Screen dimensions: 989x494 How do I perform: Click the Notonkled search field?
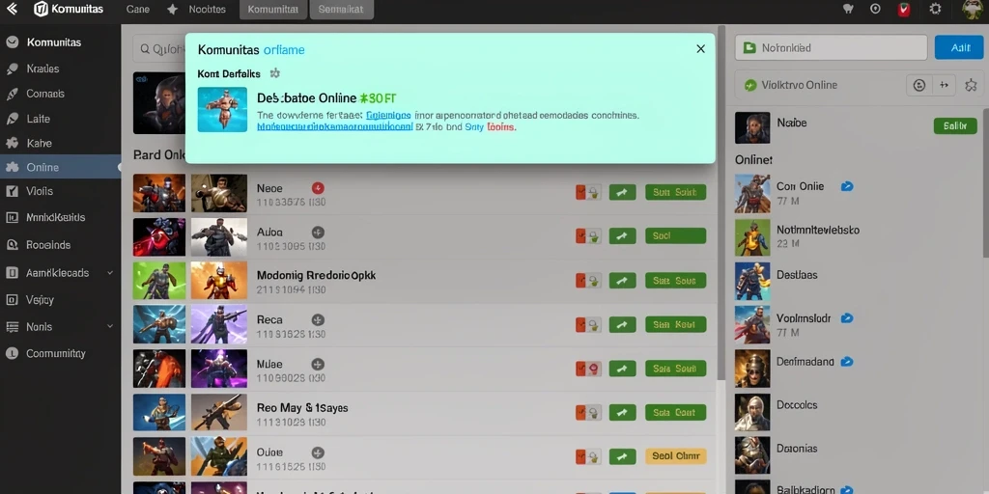(x=832, y=47)
